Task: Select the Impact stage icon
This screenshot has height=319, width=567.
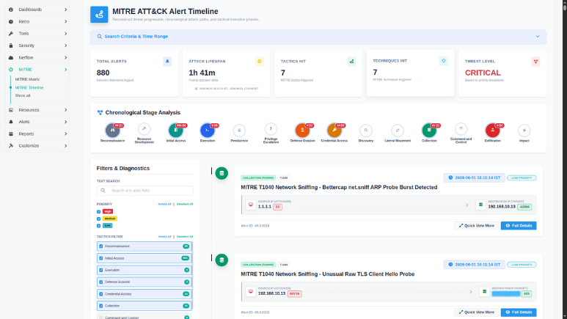Action: (x=524, y=131)
